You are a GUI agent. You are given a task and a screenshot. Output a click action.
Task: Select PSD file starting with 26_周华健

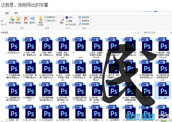click(x=96, y=93)
